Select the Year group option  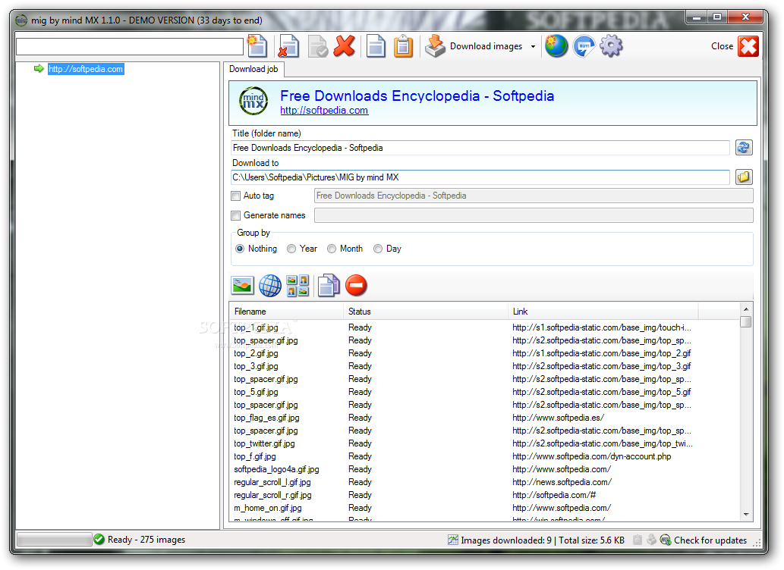[x=291, y=249]
